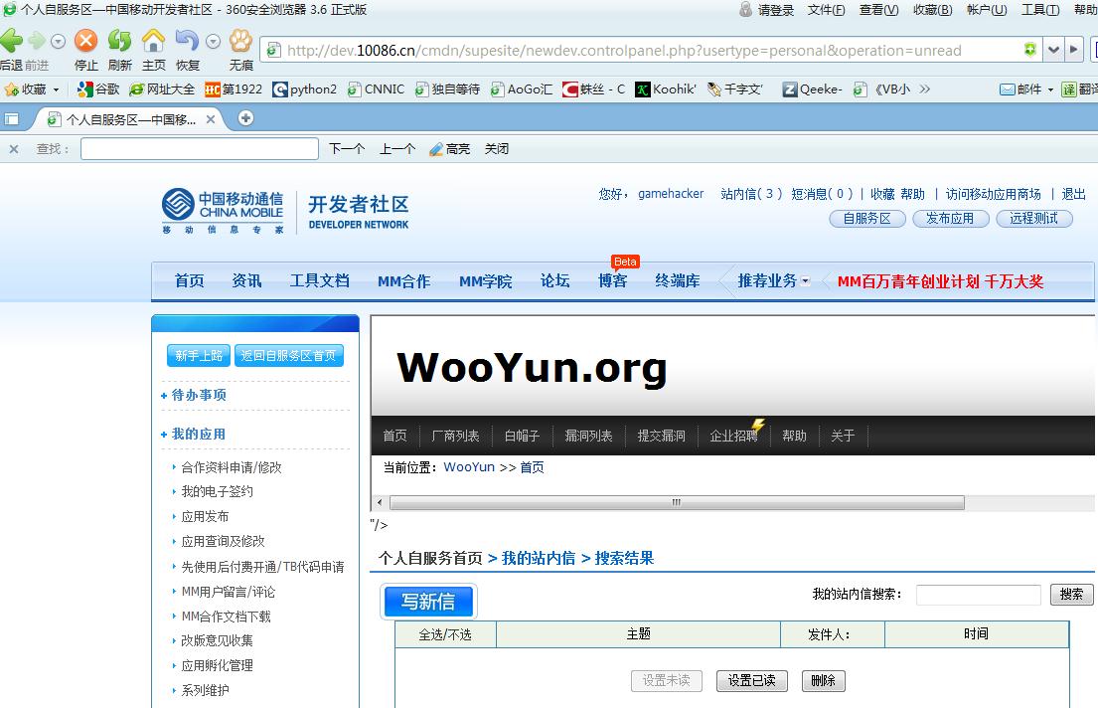The height and width of the screenshot is (708, 1098).
Task: Open the python2 bookmark
Action: click(305, 89)
